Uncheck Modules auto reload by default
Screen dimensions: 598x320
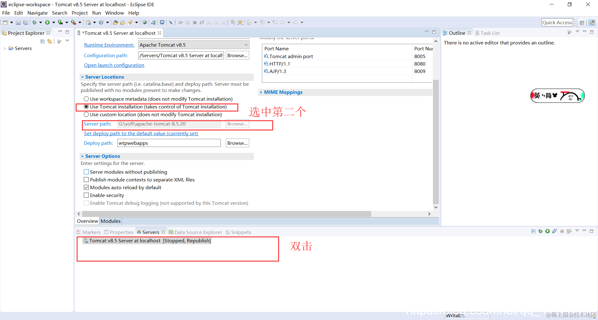(86, 187)
